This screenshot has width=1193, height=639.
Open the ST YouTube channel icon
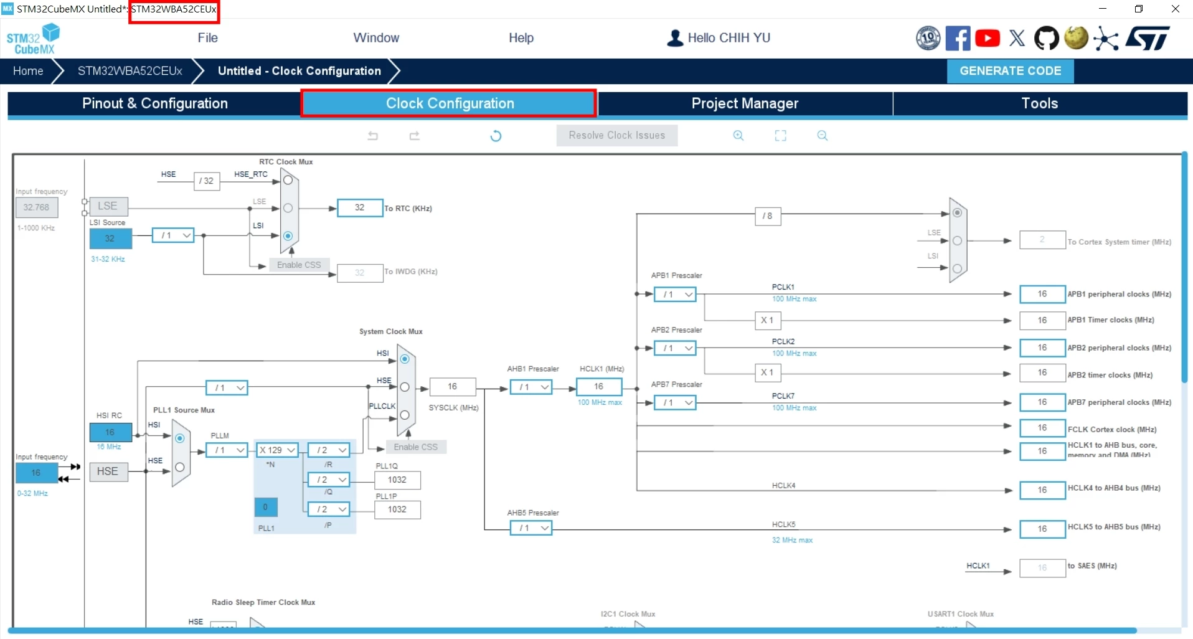[x=988, y=38]
